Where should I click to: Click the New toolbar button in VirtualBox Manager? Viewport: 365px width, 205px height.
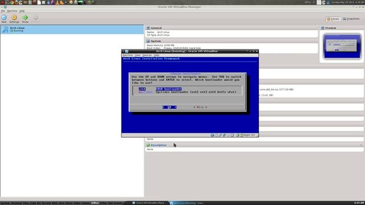[x=4, y=19]
